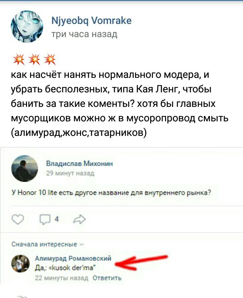Click the chevron beside 'Сначала интересные'

click(81, 245)
